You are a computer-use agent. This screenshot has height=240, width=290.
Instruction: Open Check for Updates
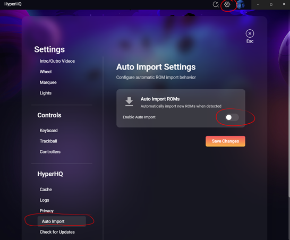point(57,232)
